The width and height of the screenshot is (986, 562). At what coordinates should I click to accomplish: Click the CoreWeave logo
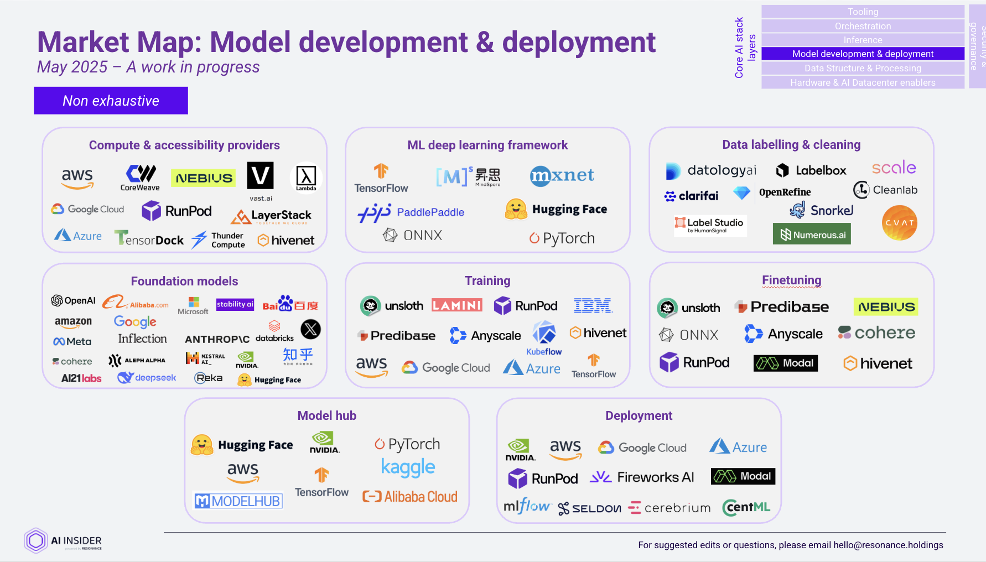coord(140,177)
